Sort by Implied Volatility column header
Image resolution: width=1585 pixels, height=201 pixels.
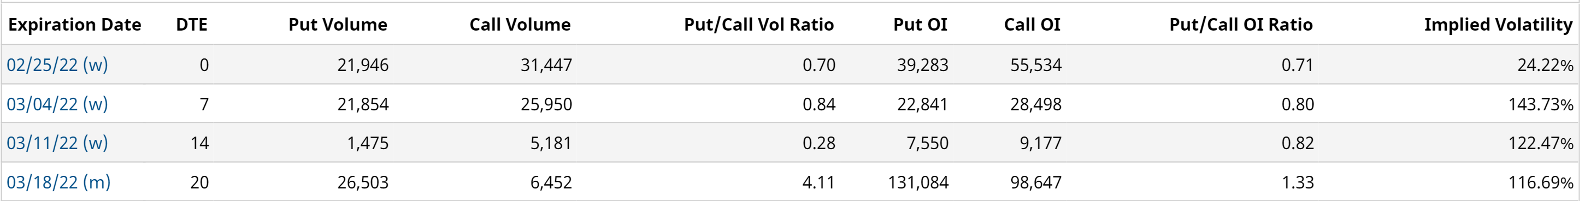(1498, 25)
